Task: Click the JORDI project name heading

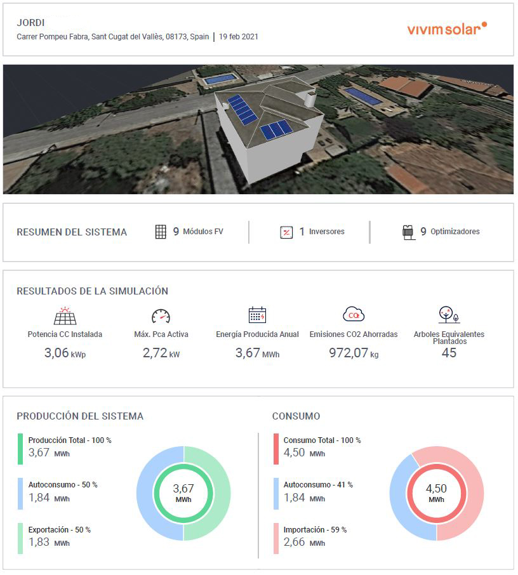Action: pyautogui.click(x=30, y=22)
